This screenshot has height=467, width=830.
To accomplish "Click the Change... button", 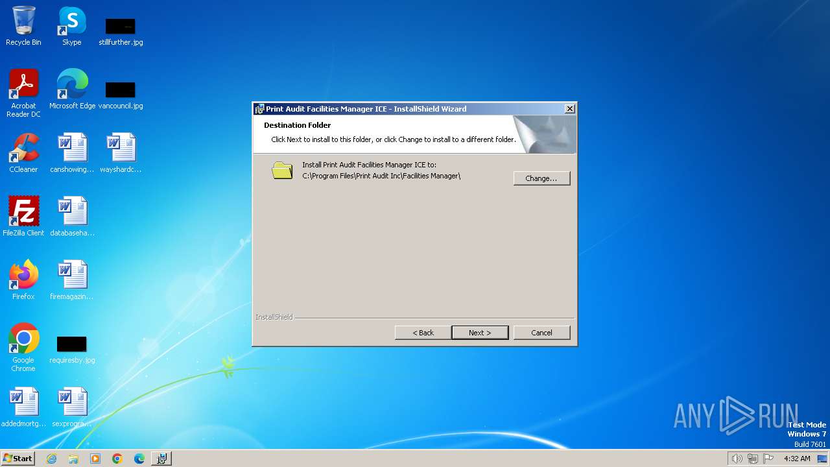I will [541, 178].
